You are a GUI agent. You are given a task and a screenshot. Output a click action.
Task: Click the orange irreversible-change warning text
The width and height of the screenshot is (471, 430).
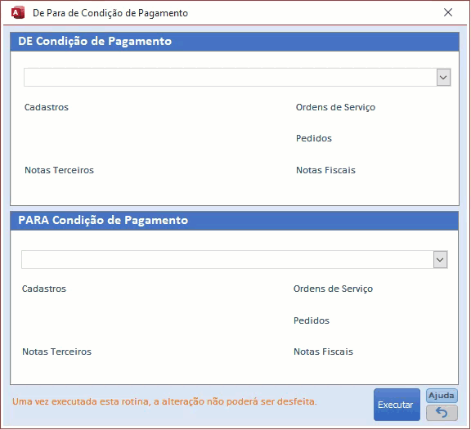pyautogui.click(x=164, y=401)
